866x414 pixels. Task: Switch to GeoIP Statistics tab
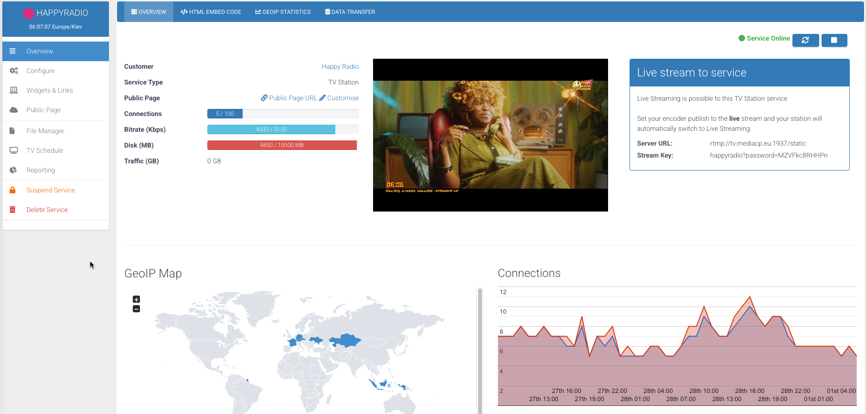pos(283,12)
